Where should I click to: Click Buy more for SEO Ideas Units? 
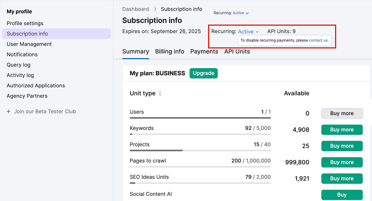[x=342, y=179]
